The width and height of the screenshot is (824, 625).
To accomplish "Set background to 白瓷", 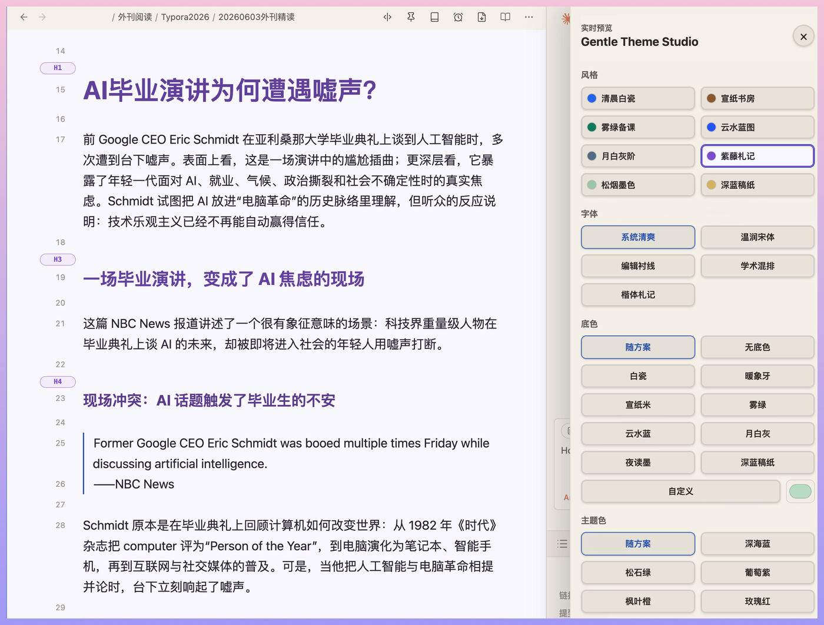I will pos(638,376).
